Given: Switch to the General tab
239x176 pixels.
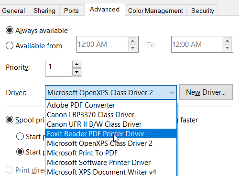Looking at the screenshot, I should 13,11.
